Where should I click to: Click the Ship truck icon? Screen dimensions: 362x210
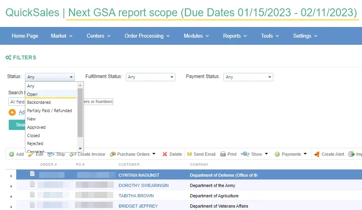click(x=51, y=154)
